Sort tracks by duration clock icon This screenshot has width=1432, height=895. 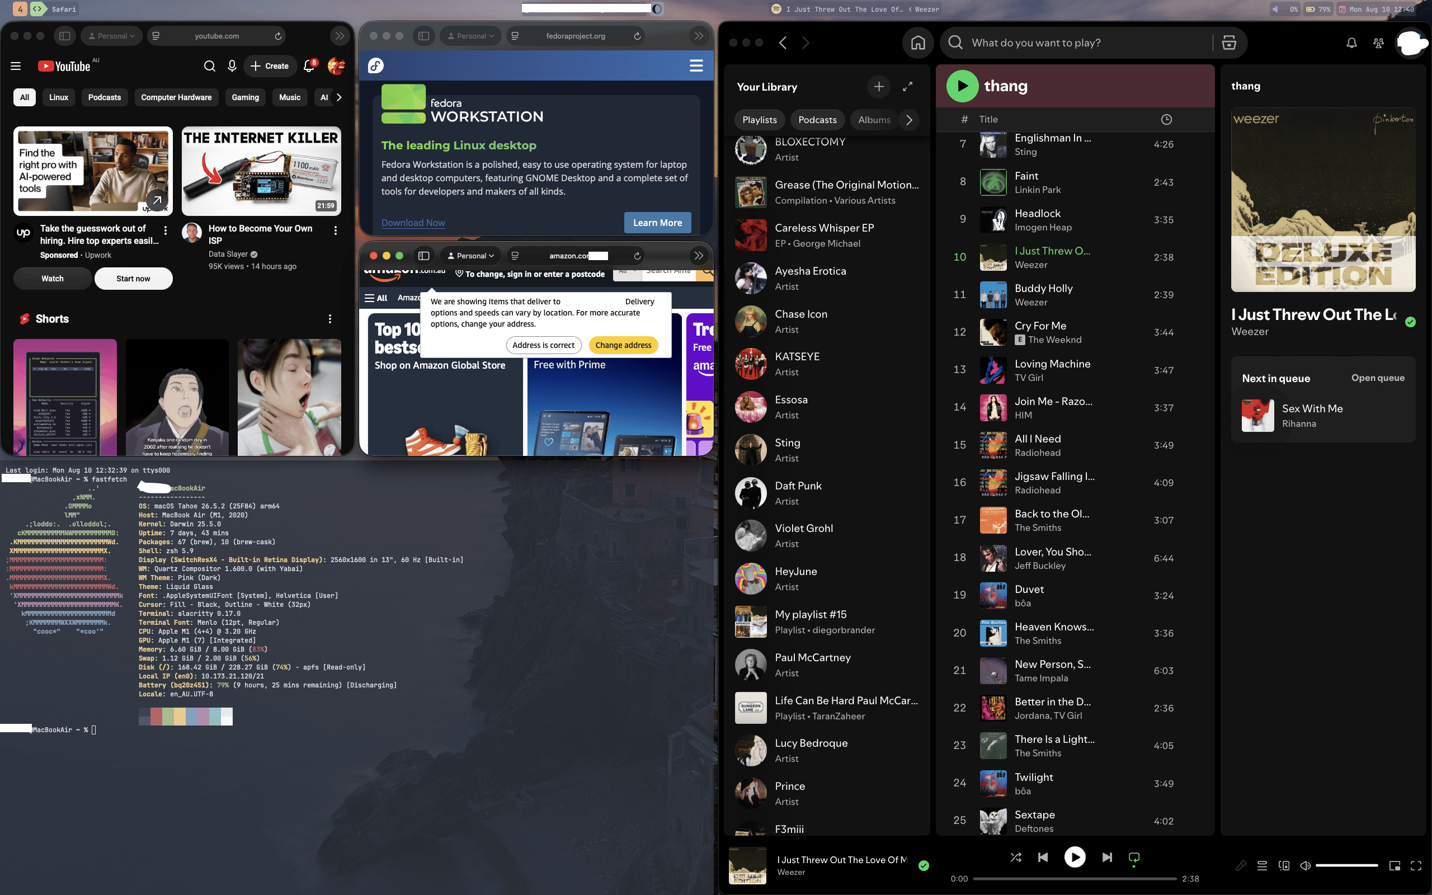(x=1166, y=120)
